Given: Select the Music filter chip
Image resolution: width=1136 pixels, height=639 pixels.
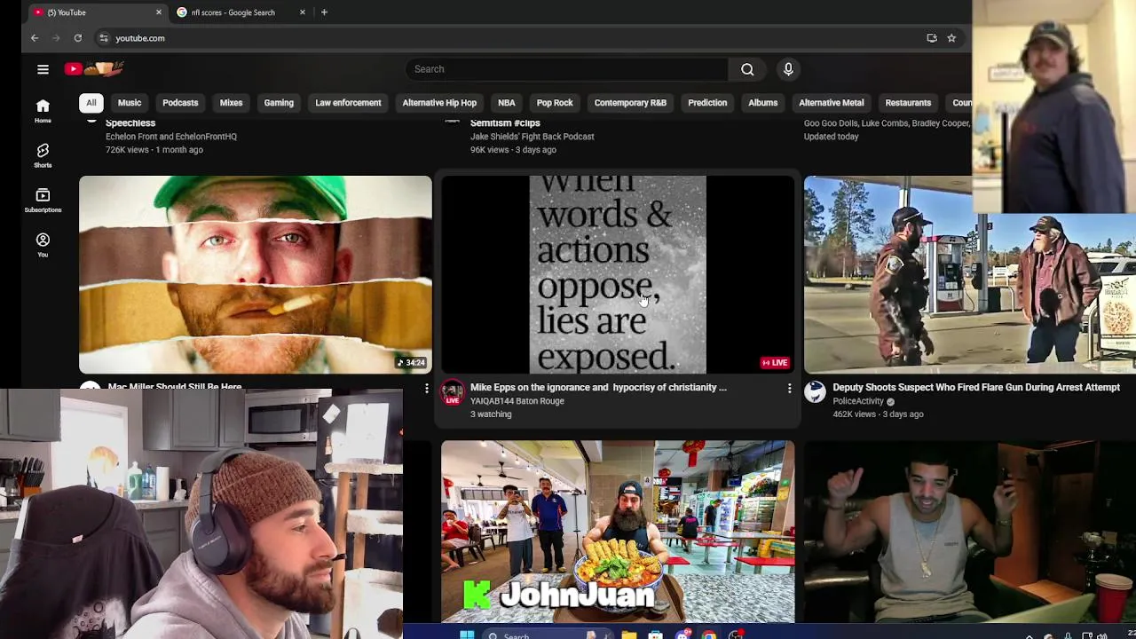Looking at the screenshot, I should coord(130,103).
